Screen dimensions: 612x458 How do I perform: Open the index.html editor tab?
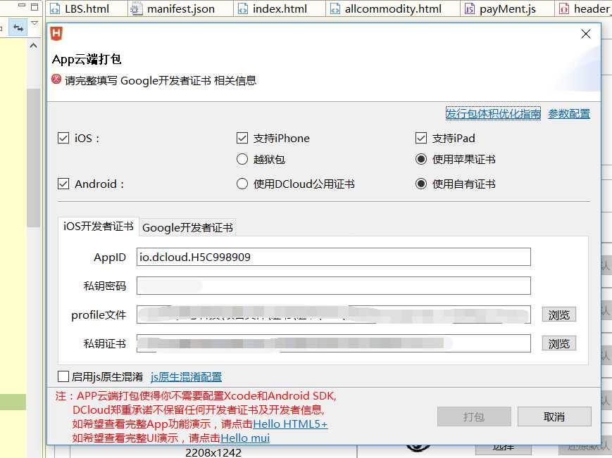pyautogui.click(x=280, y=8)
